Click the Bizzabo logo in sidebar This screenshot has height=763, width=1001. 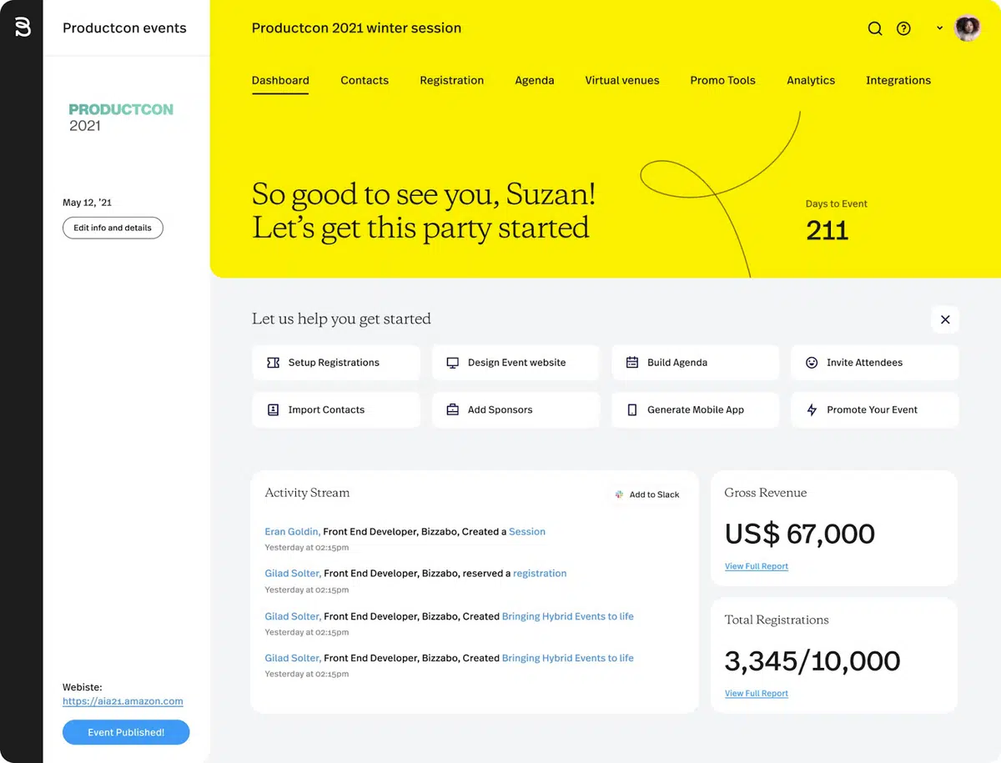(23, 28)
